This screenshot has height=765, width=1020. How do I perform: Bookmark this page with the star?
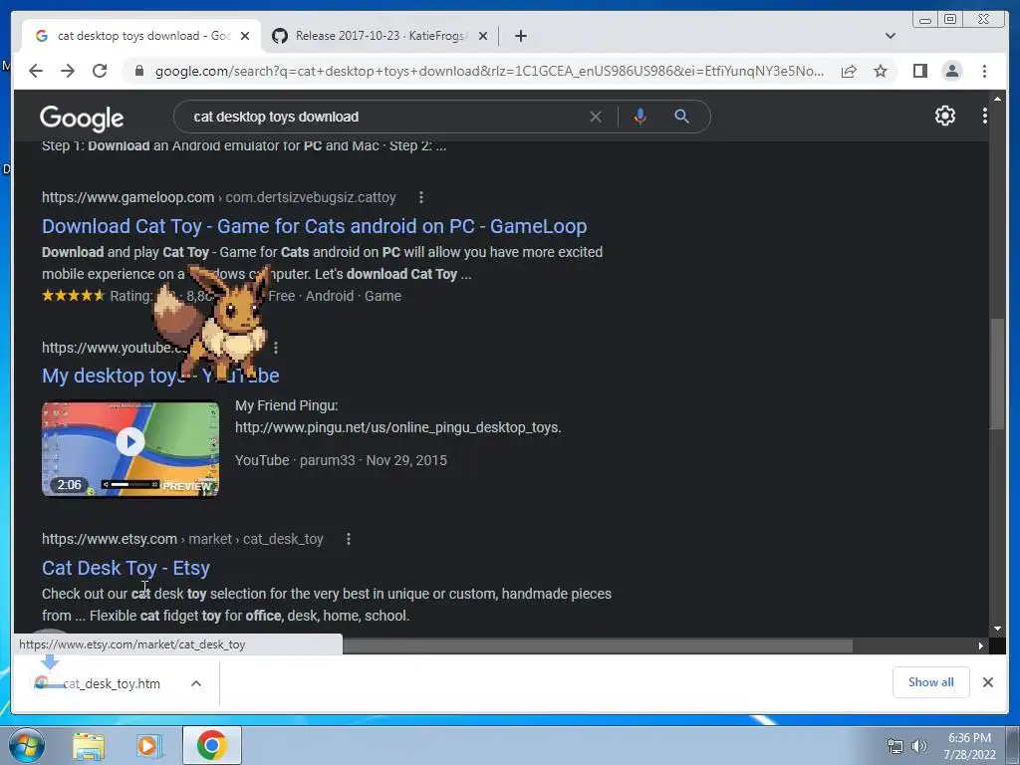(x=881, y=71)
